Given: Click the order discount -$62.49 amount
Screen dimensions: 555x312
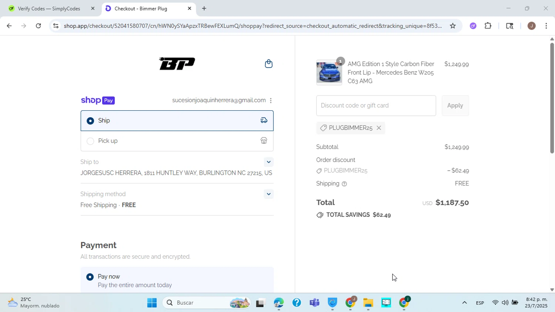Looking at the screenshot, I should [x=458, y=171].
